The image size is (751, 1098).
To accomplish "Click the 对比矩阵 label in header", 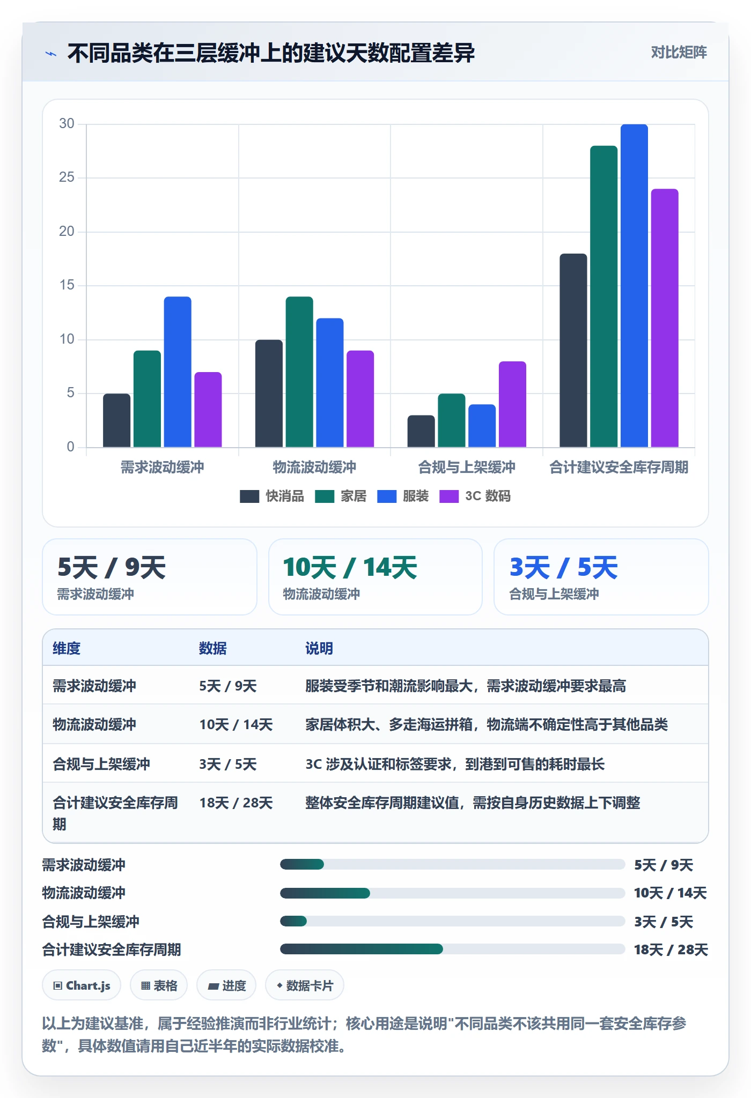I will coord(679,53).
